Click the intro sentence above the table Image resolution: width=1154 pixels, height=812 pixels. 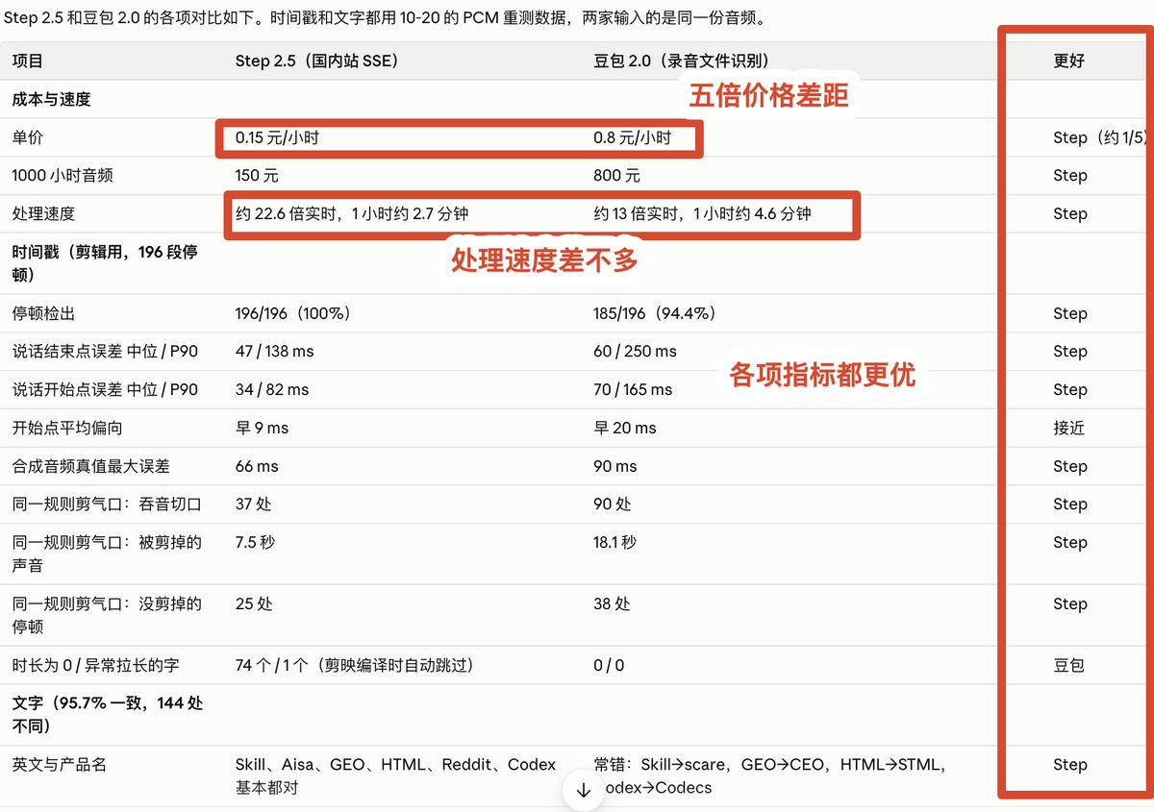(x=386, y=18)
